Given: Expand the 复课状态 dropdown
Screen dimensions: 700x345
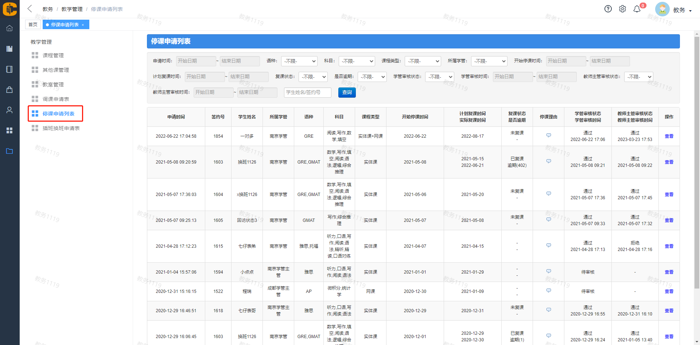Looking at the screenshot, I should coord(313,77).
